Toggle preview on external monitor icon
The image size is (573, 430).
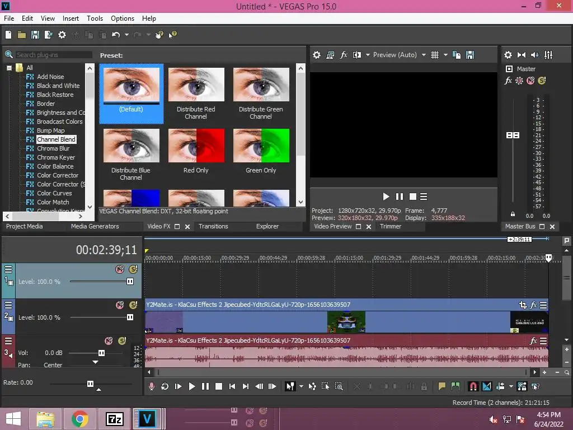click(x=330, y=55)
